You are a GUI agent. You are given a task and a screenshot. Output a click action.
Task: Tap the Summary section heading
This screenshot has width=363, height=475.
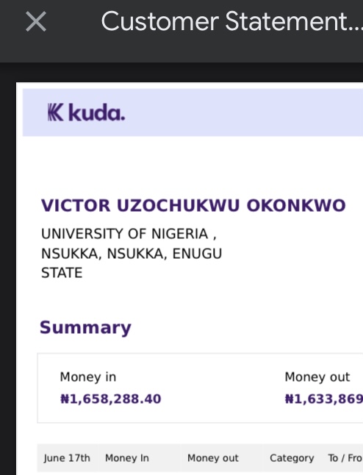tap(85, 327)
